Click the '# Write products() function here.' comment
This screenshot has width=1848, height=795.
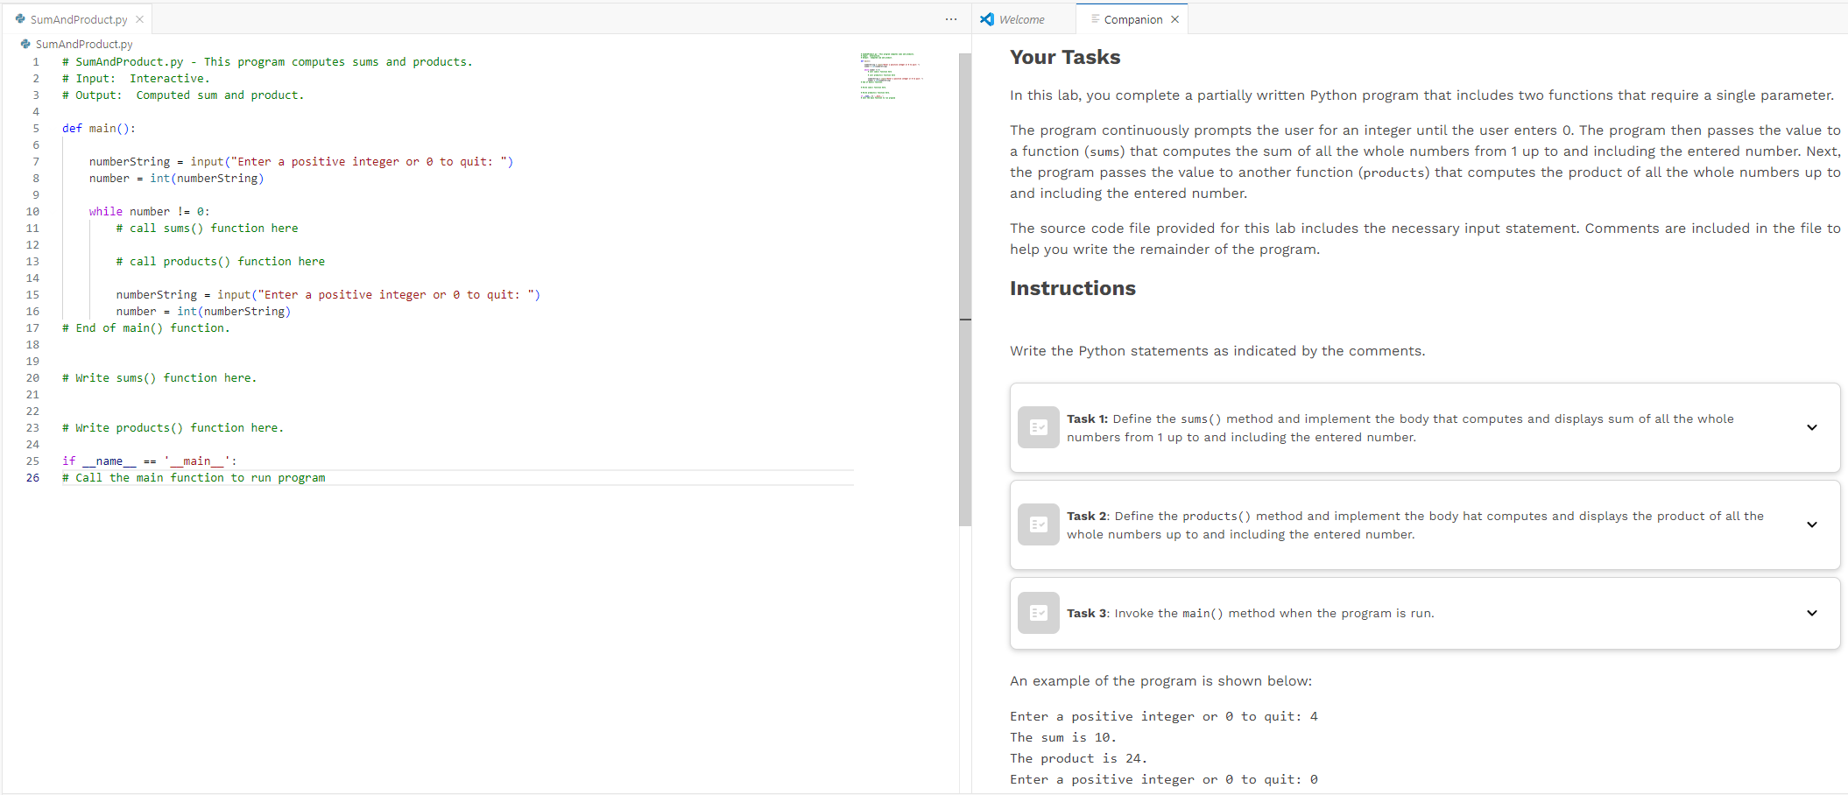pos(173,428)
